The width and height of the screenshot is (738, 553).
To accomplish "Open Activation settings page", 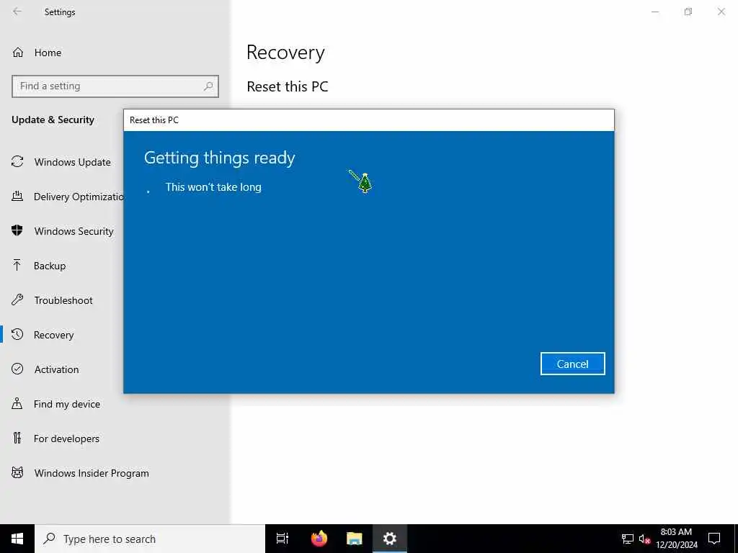I will click(x=56, y=369).
